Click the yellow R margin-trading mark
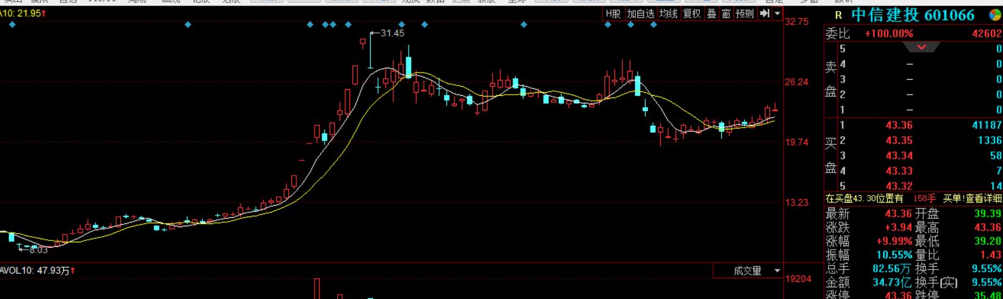Viewport: 1003px width, 299px height. [839, 15]
